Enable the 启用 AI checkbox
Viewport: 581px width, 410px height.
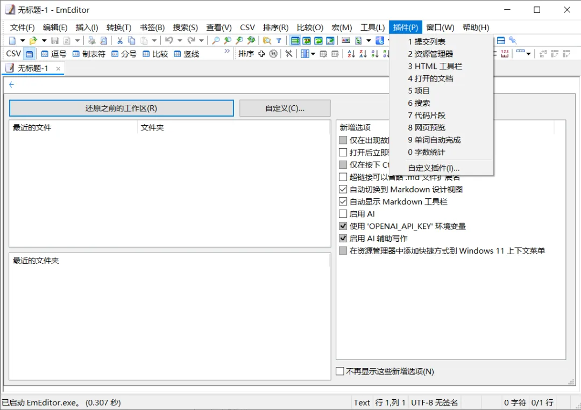343,214
